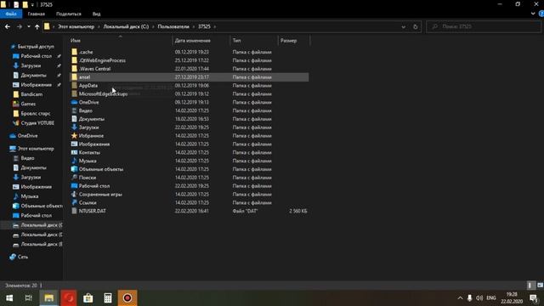Click the search box for 37525
The height and width of the screenshot is (306, 544).
coord(484,26)
